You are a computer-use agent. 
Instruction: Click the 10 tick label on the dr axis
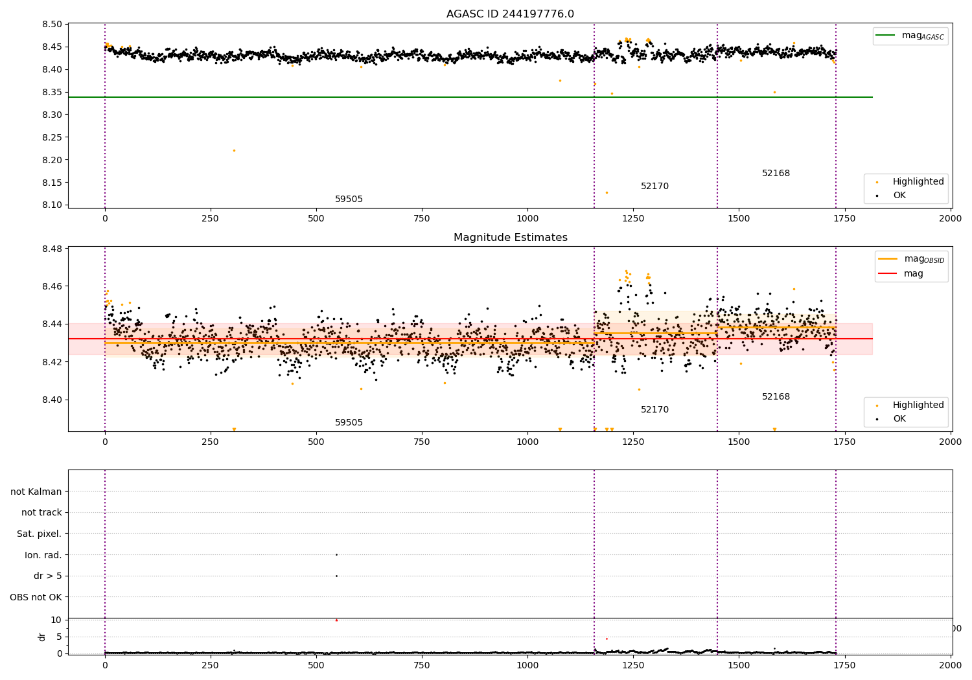click(56, 620)
